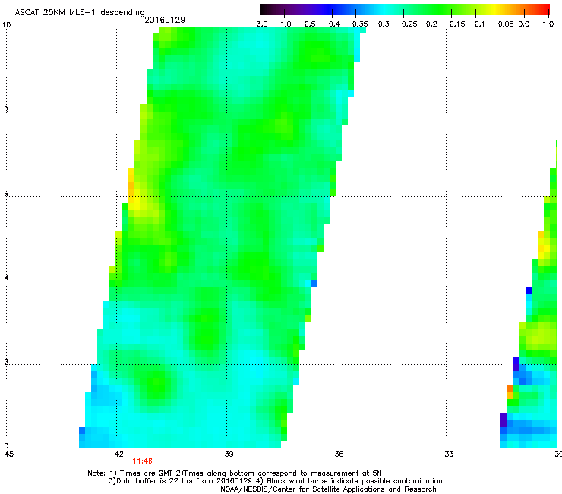Click the color scale label '-0.1'

pyautogui.click(x=478, y=24)
